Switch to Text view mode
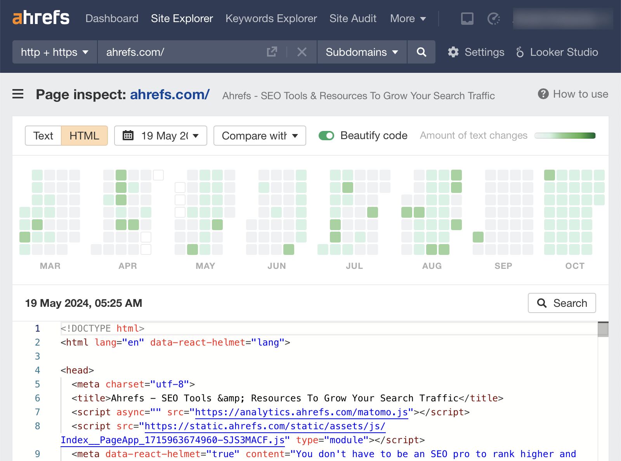 [43, 136]
